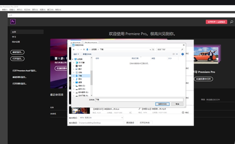
Task: Sort by the 大小 column header
Action: pyautogui.click(x=170, y=59)
